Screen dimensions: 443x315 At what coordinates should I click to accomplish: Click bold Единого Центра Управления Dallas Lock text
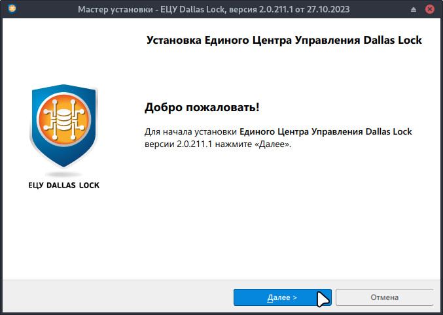click(x=326, y=131)
